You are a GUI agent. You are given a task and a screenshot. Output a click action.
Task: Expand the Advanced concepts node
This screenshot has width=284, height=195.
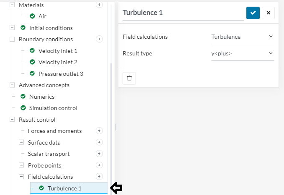click(x=12, y=85)
